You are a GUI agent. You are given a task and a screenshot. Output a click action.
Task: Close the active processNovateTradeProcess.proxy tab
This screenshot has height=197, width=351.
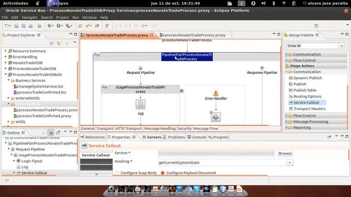tap(151, 35)
